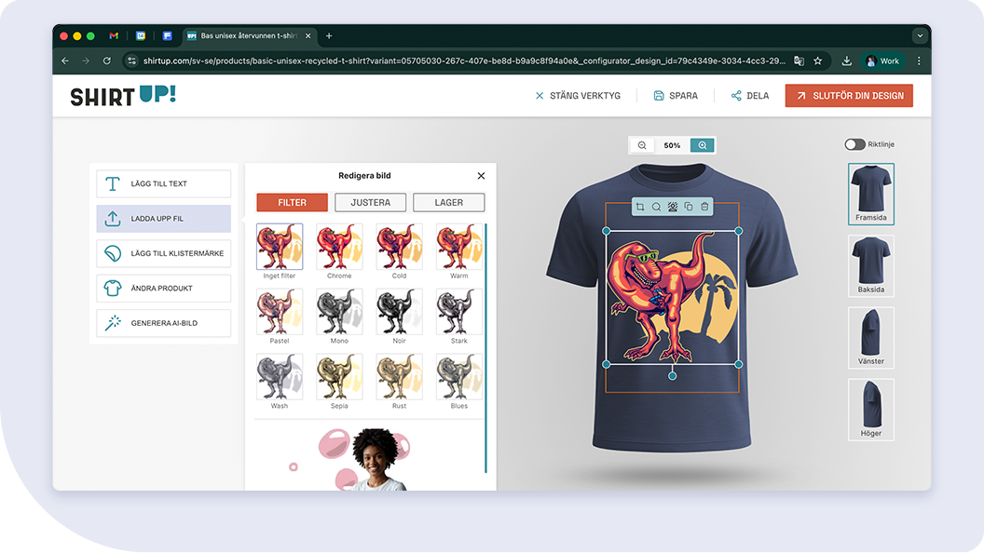The image size is (984, 553).
Task: Click the filter panel scrollbar
Action: pos(485,348)
